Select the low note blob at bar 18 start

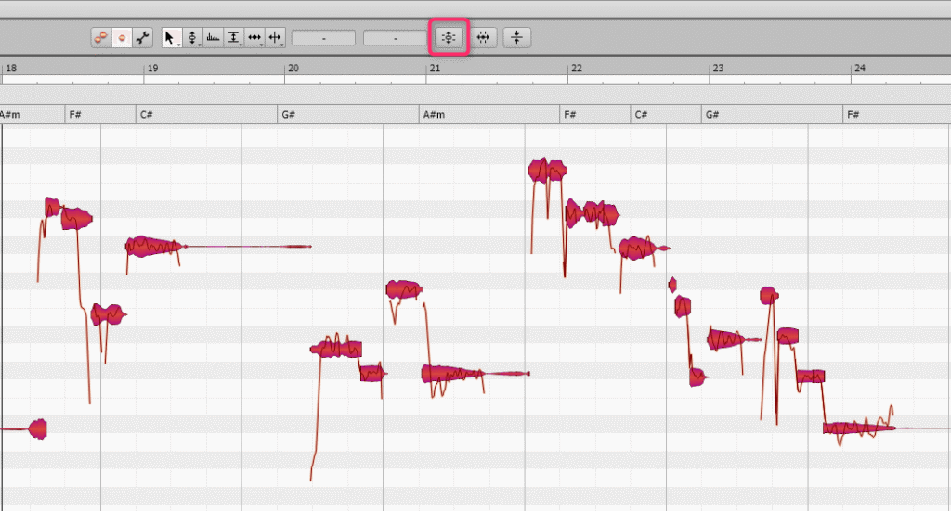tap(36, 428)
